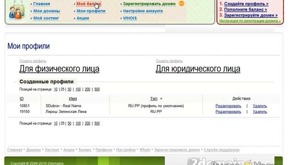Open Мой хостинг in the top menu
Image resolution: width=294 pixels, height=165 pixels.
[46, 18]
